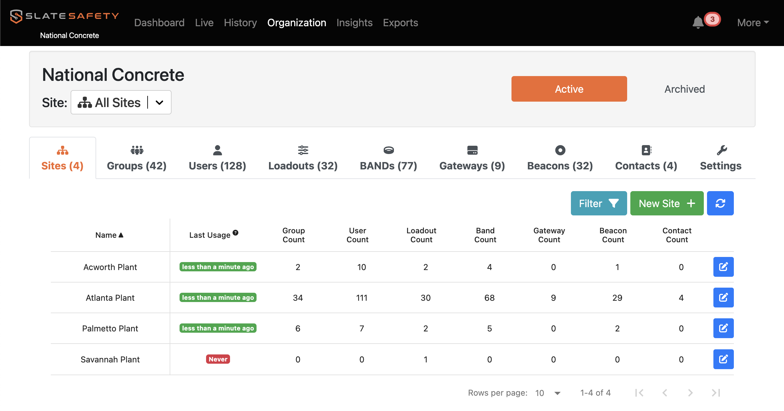The width and height of the screenshot is (784, 411).
Task: Select the Palmetto Plant name
Action: pyautogui.click(x=110, y=328)
